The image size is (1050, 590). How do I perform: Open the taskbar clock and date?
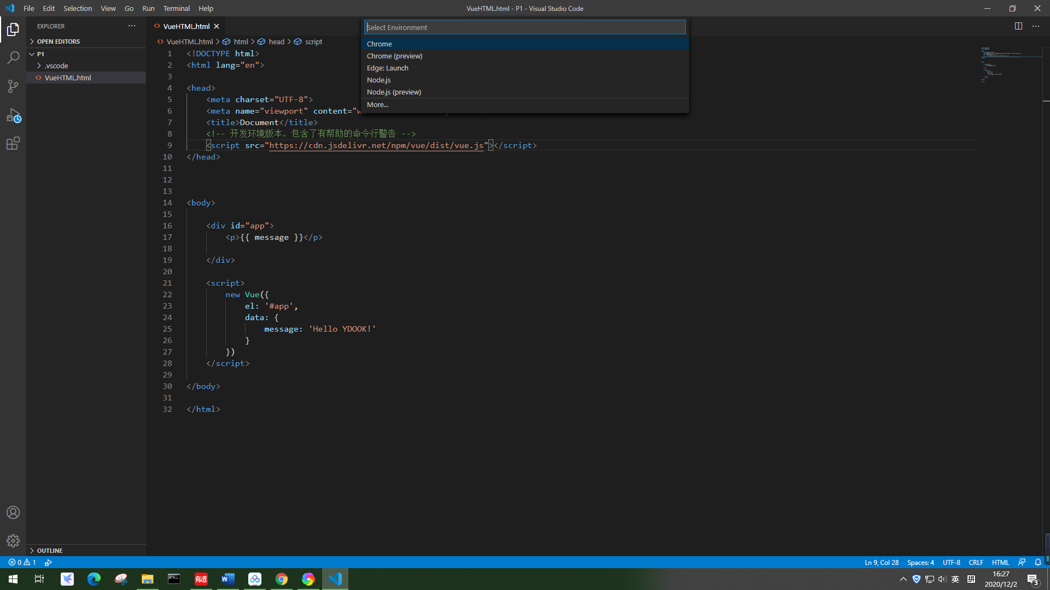[1001, 579]
